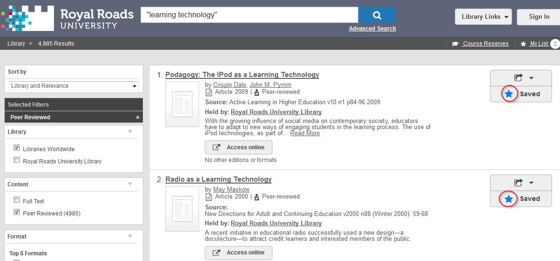The width and height of the screenshot is (560, 261).
Task: Click Access online button for Radio result
Action: pos(239,253)
